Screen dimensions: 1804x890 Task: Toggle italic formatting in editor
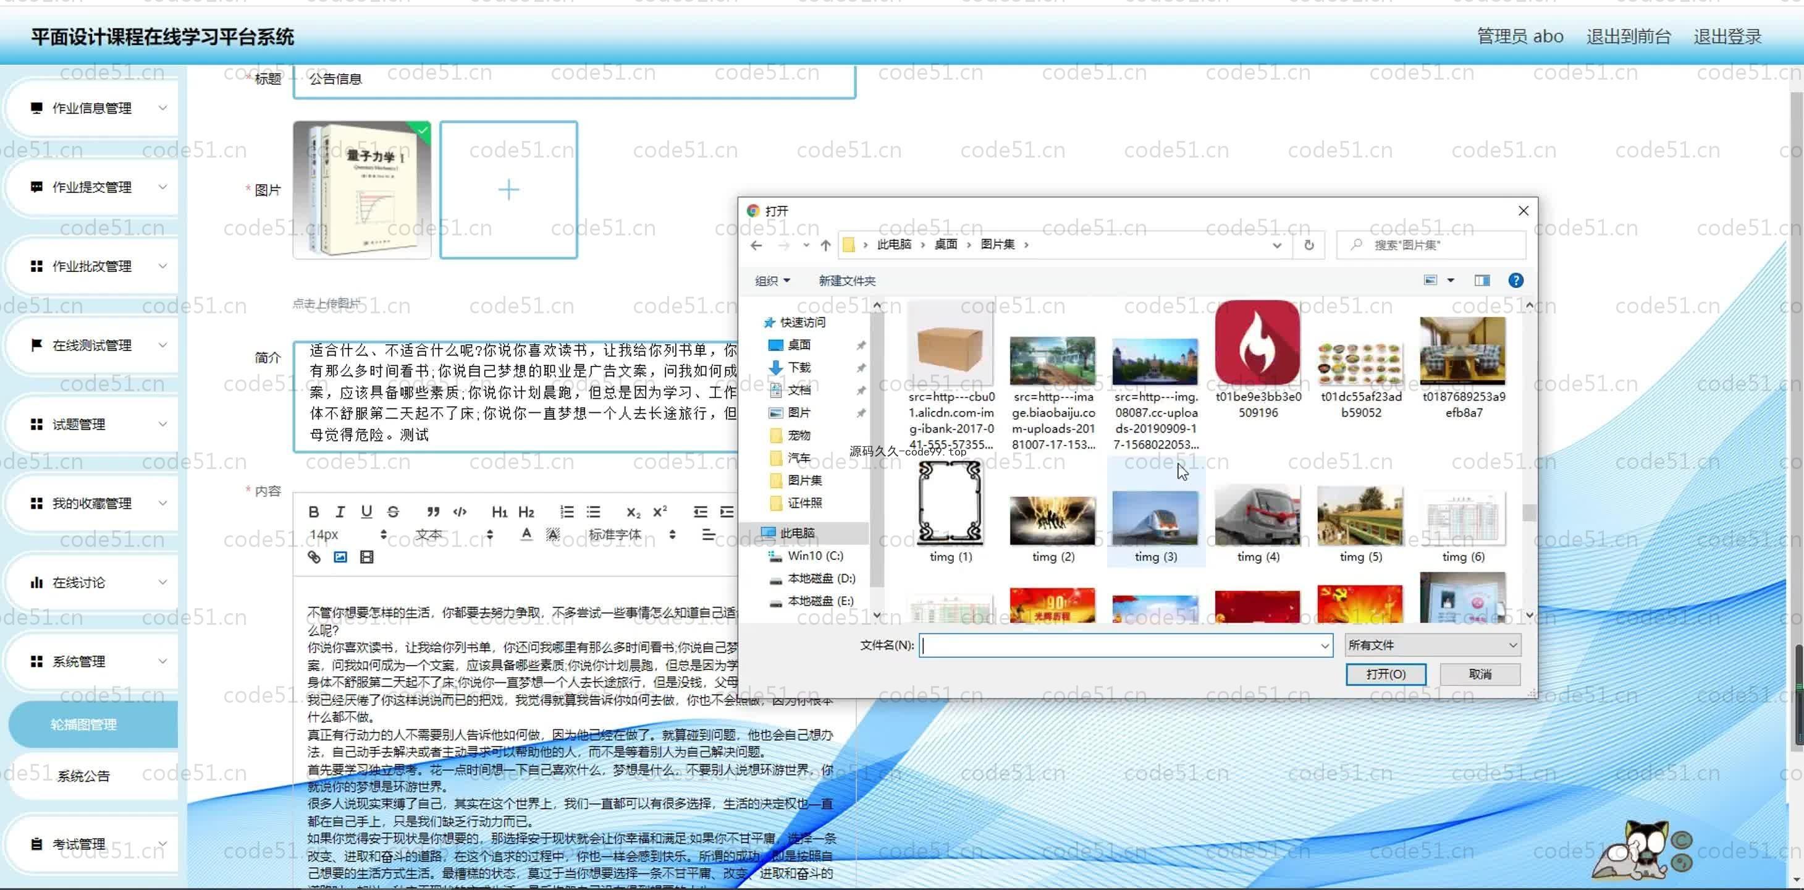pos(340,512)
